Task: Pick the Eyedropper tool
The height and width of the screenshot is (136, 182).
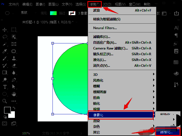Action: point(5,51)
